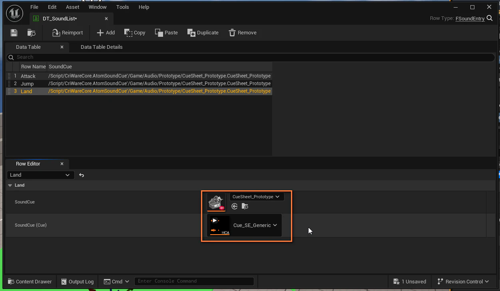Viewport: 500px width, 291px height.
Task: Open the Edit menu
Action: click(52, 7)
